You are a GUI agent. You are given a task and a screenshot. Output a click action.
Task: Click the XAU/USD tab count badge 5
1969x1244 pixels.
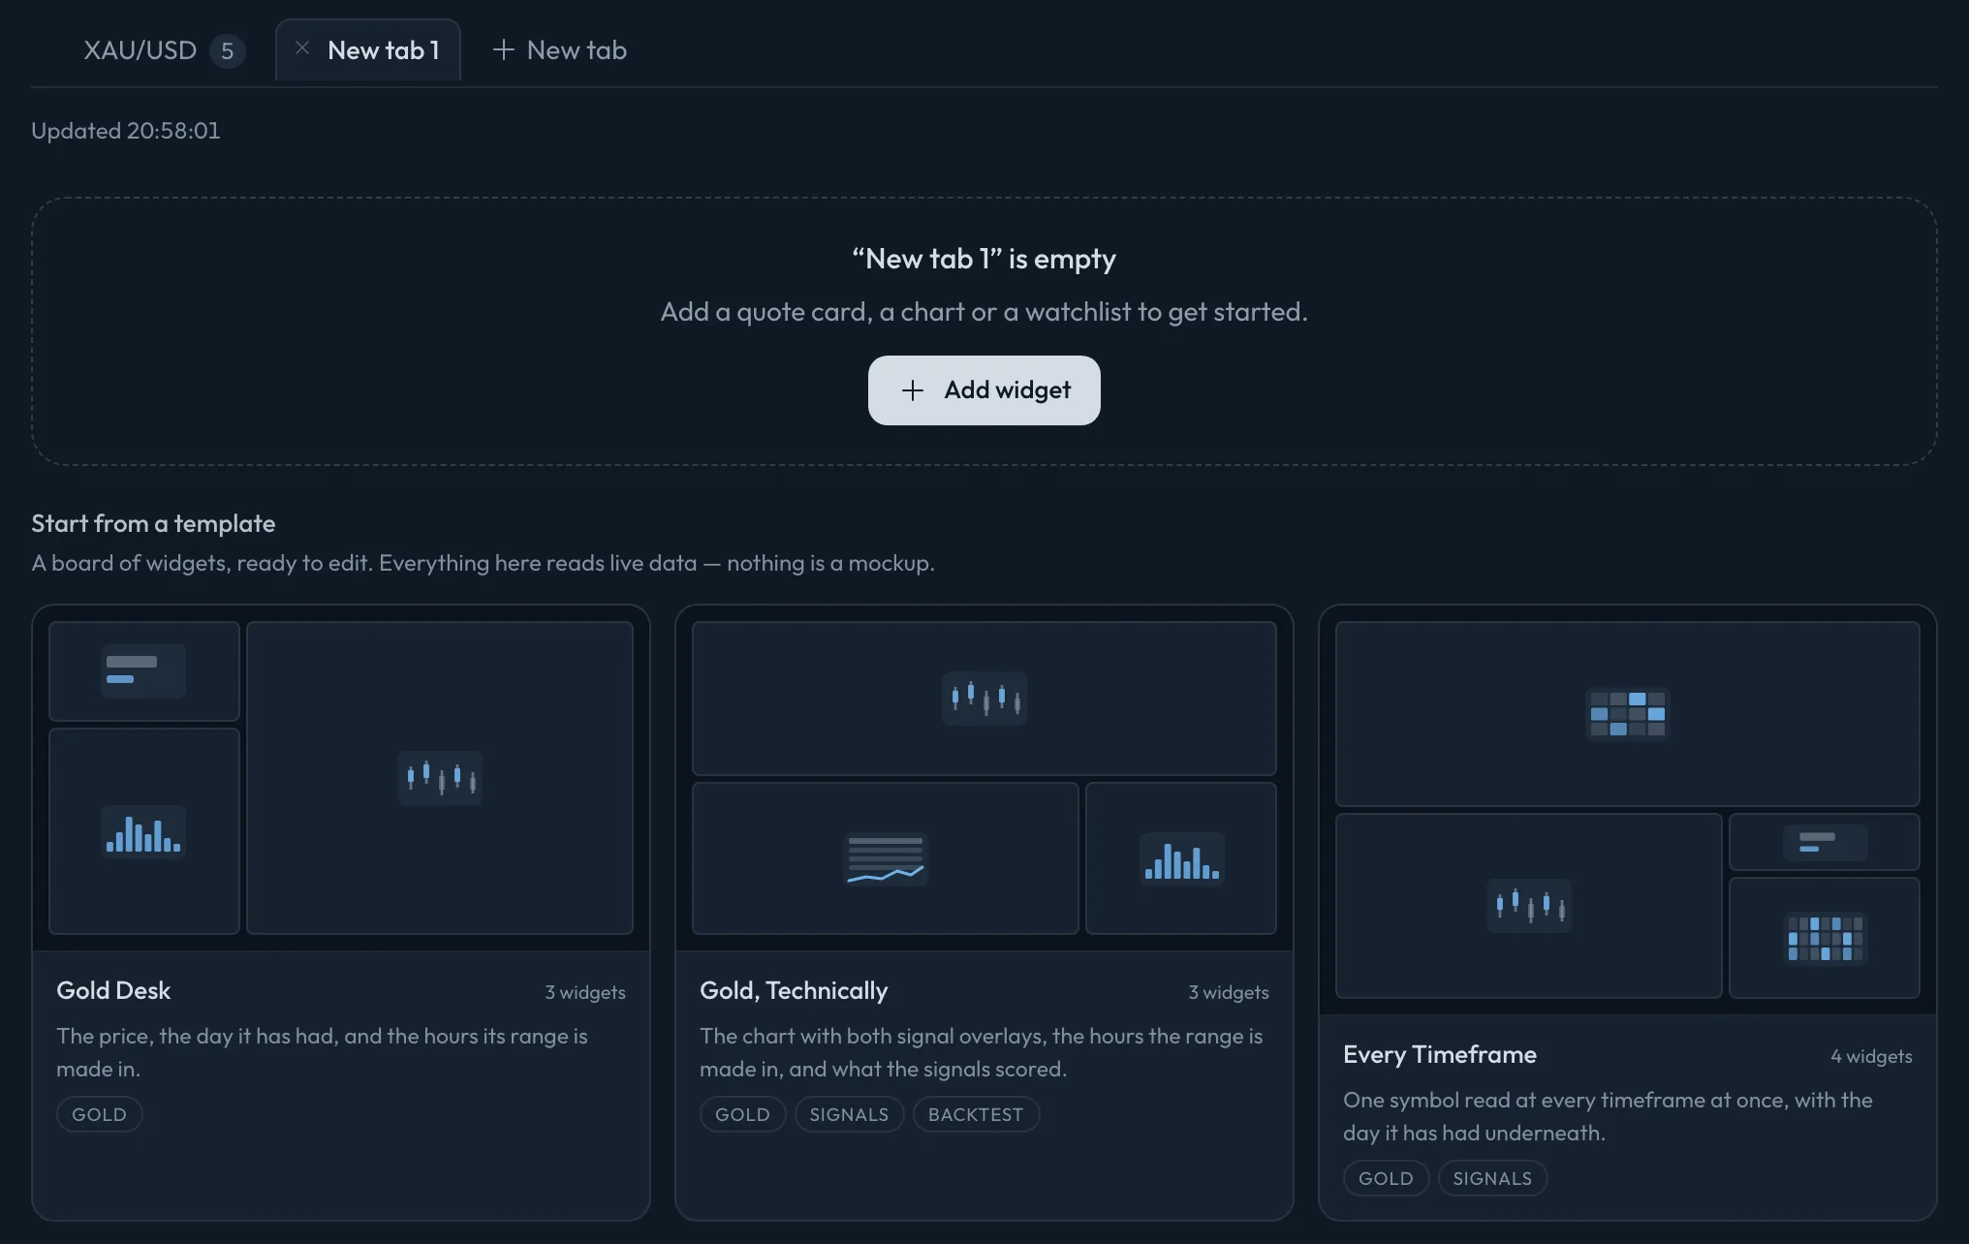coord(227,50)
